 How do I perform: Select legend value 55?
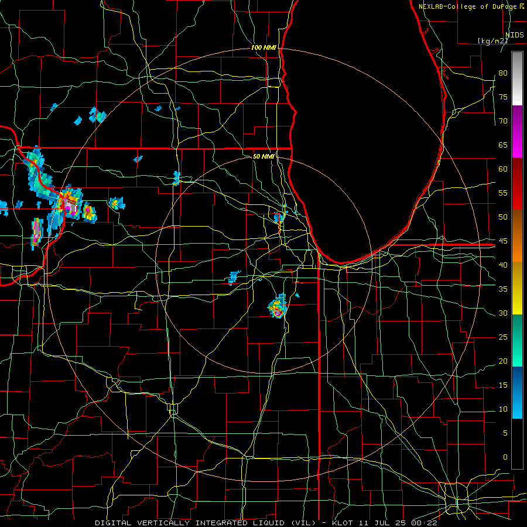tap(503, 193)
